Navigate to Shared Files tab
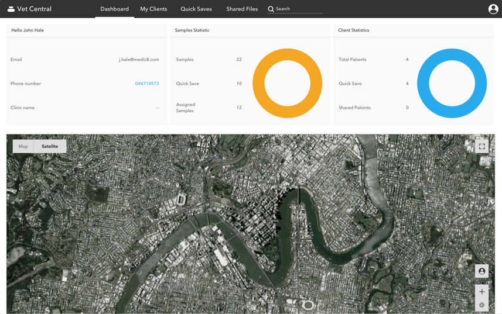The height and width of the screenshot is (314, 502). click(x=242, y=9)
